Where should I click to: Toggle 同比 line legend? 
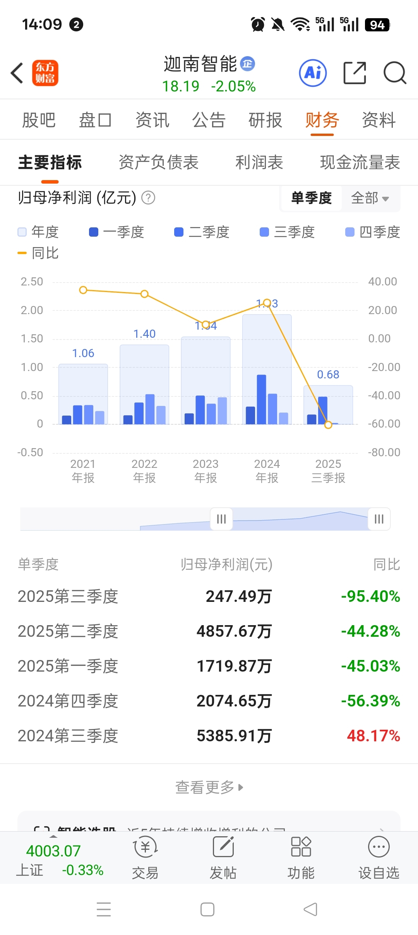(38, 253)
